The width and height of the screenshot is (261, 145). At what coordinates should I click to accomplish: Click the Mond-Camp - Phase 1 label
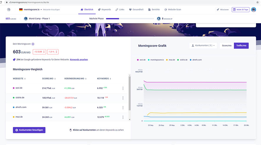pos(39,19)
